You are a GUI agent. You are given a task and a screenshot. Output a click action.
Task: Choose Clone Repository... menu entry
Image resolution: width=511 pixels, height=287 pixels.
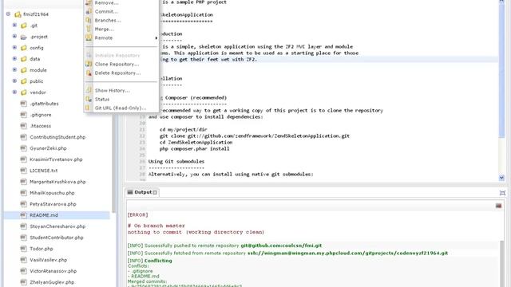click(117, 64)
